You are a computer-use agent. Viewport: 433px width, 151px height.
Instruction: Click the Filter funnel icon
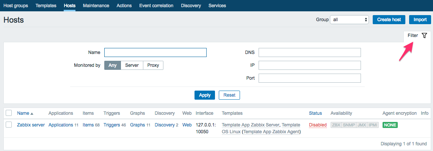(424, 35)
